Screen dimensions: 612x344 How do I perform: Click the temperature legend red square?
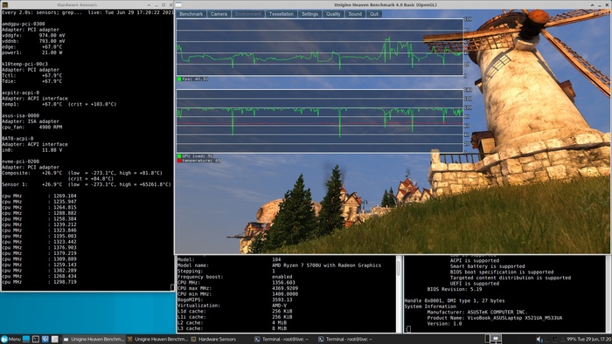coord(179,161)
